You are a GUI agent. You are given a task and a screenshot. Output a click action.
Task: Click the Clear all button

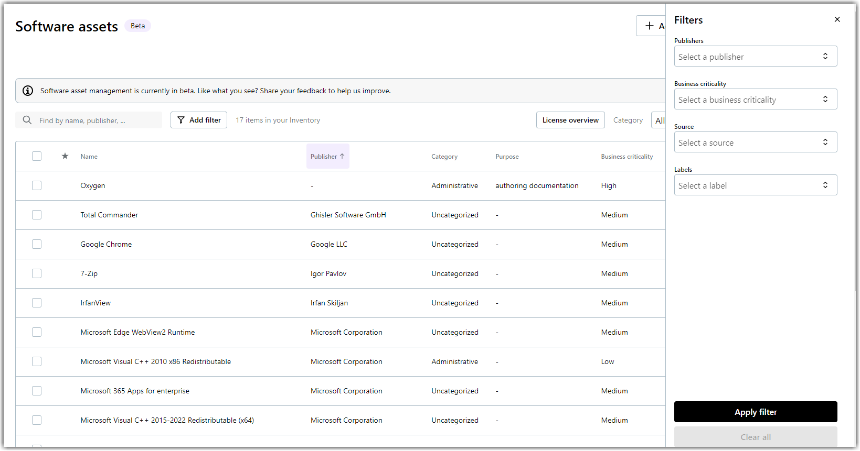[x=756, y=437]
